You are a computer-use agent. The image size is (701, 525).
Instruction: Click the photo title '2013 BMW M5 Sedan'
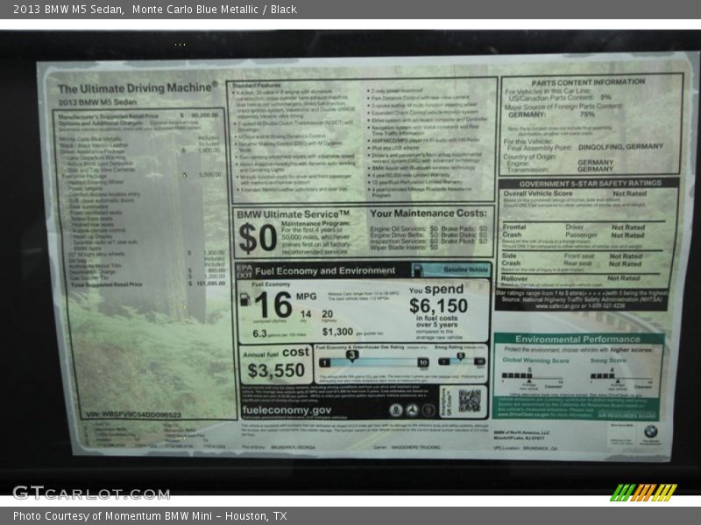click(x=68, y=10)
